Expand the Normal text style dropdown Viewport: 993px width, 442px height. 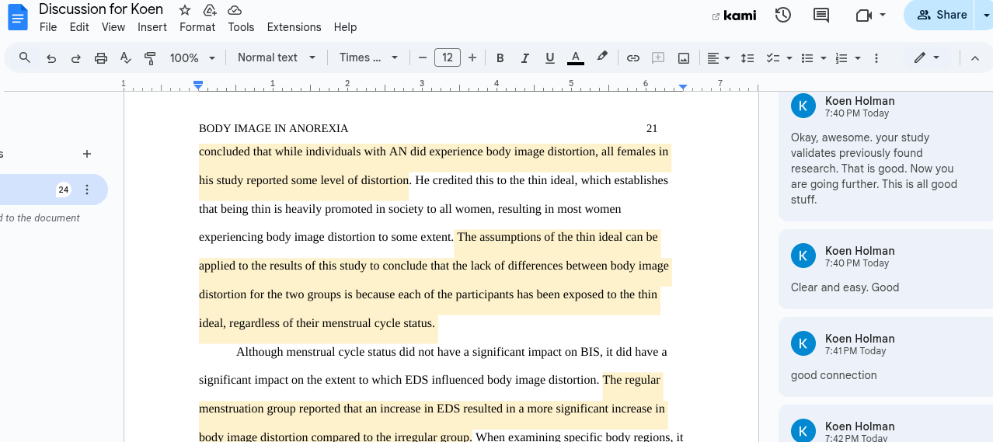pyautogui.click(x=277, y=58)
